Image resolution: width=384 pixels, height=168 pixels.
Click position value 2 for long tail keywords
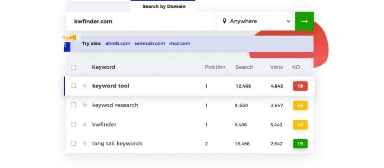(206, 144)
